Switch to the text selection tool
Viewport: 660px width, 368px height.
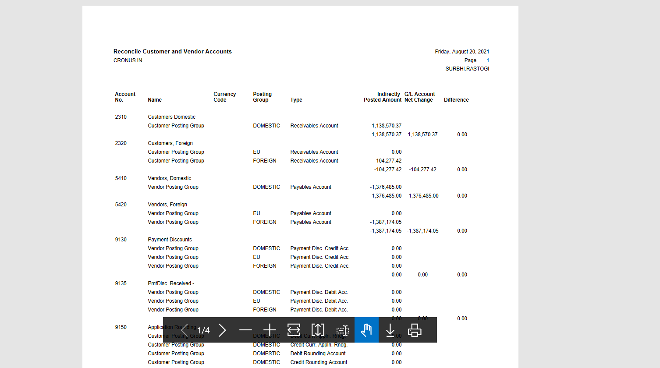(342, 330)
